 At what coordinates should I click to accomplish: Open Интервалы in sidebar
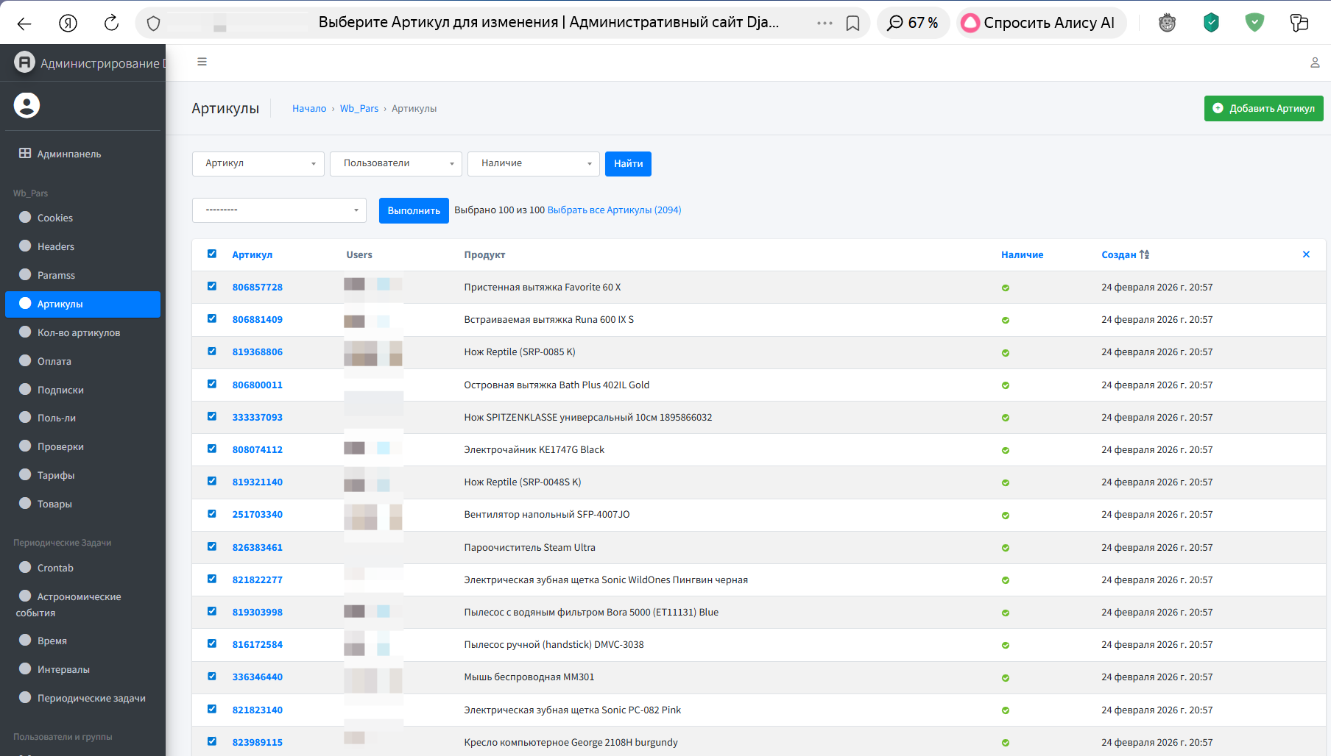point(82,669)
